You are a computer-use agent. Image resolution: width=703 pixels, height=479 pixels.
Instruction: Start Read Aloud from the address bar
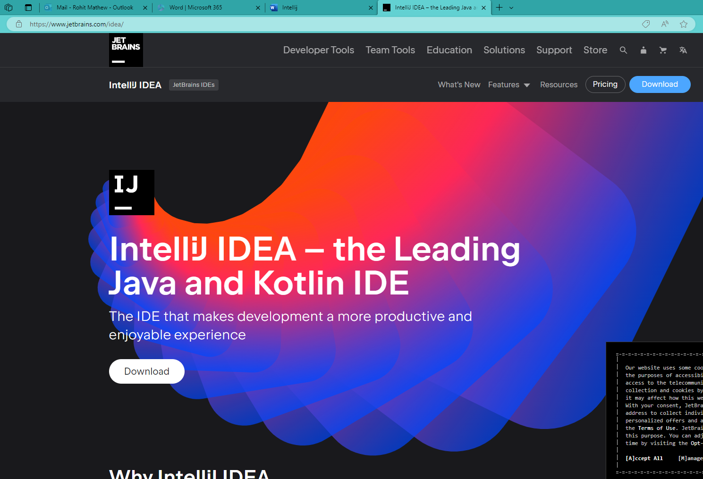(x=664, y=24)
